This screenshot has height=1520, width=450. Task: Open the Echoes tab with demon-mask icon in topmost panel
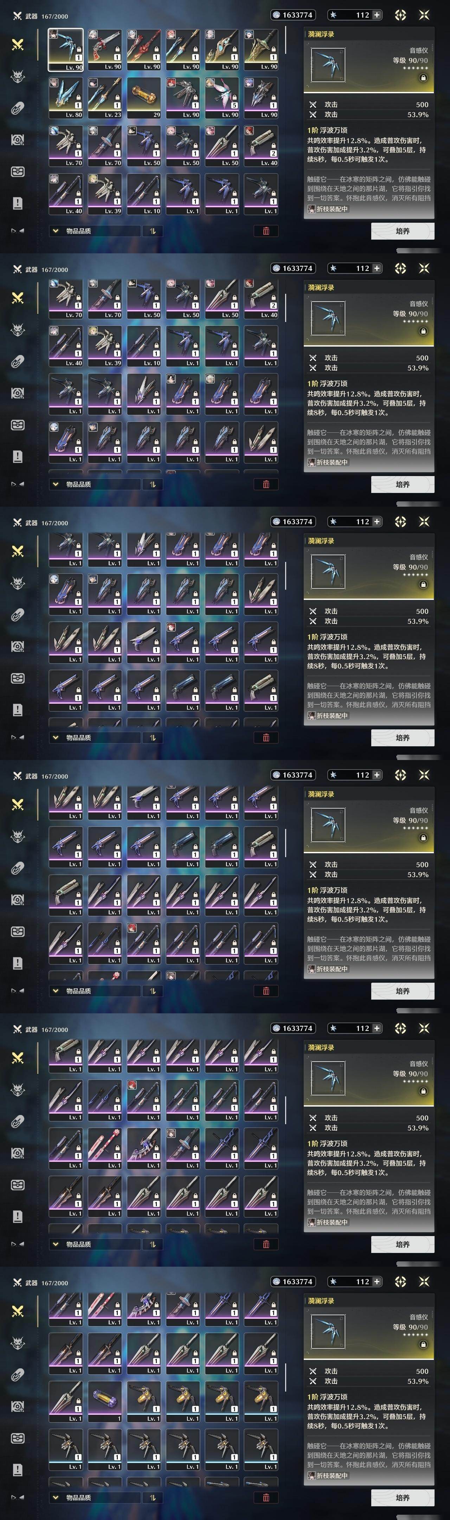pos(18,76)
